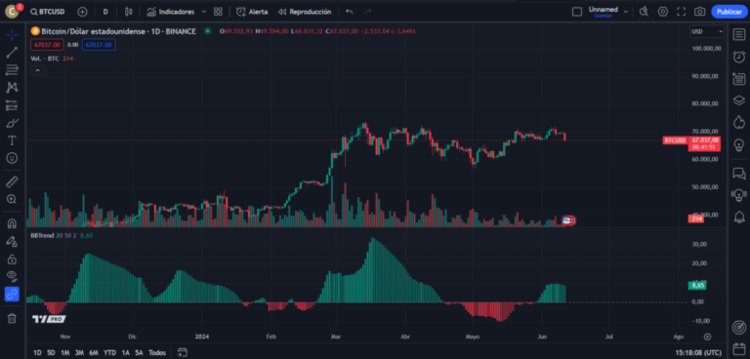Click the red 67037.00 sell price

pyautogui.click(x=47, y=45)
